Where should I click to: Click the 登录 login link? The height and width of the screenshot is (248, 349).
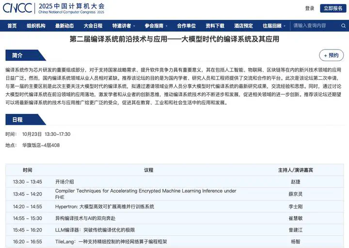coord(310,8)
